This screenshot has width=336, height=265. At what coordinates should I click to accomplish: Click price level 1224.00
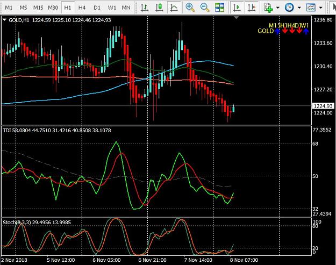coord(323,113)
